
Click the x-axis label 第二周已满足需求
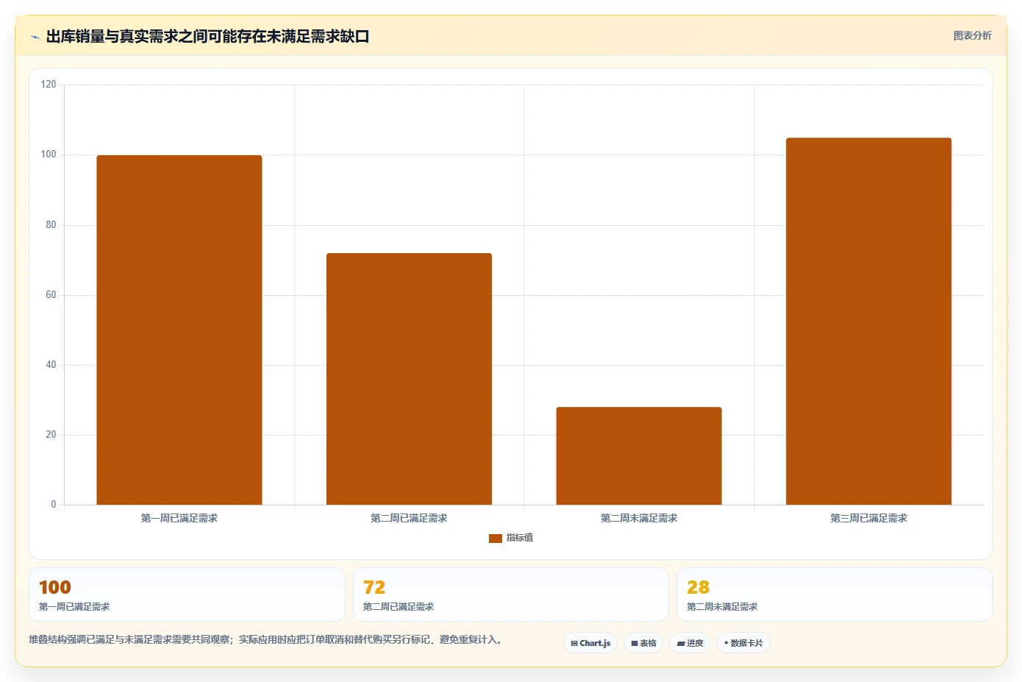(409, 518)
